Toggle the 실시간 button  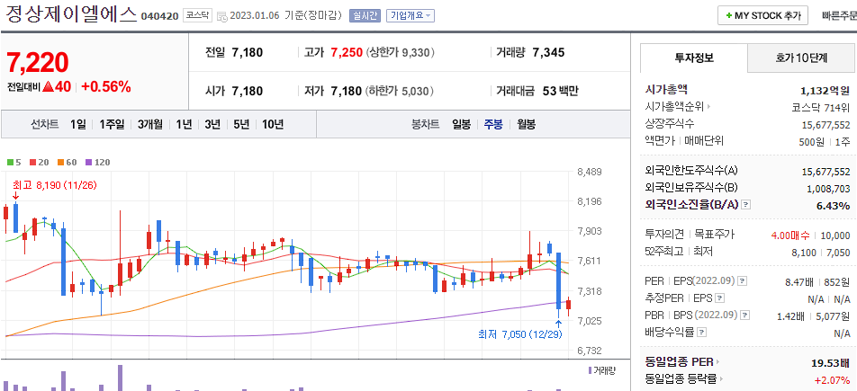(x=365, y=16)
